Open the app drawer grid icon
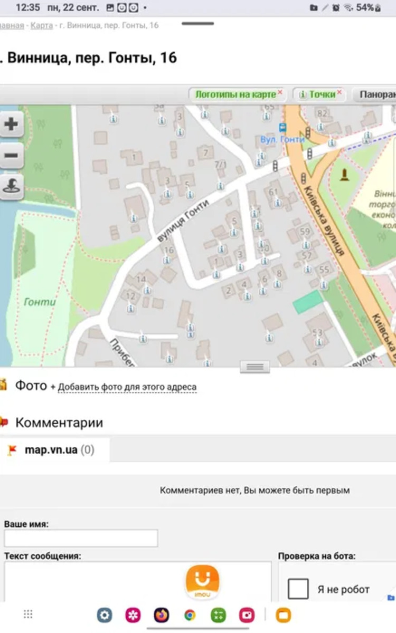The height and width of the screenshot is (633, 396). [x=28, y=614]
